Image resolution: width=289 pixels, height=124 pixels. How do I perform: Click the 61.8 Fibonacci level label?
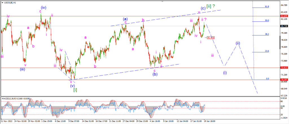(x=267, y=6)
